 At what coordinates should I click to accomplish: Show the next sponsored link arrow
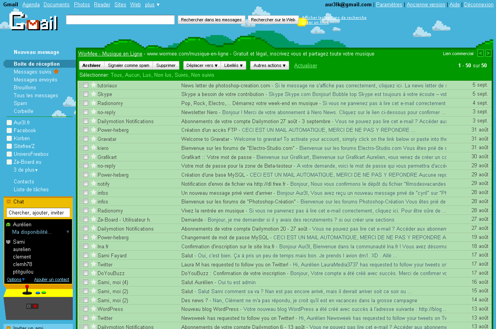(x=488, y=53)
